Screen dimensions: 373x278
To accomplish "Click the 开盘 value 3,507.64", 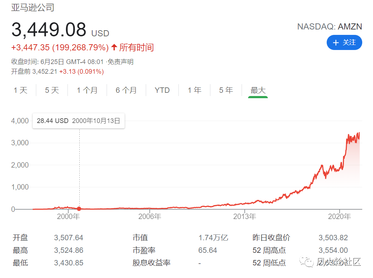I will point(69,237).
